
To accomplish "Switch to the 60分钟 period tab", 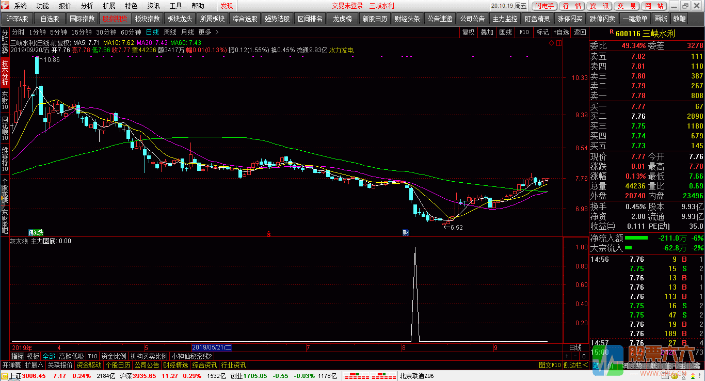I will point(131,32).
